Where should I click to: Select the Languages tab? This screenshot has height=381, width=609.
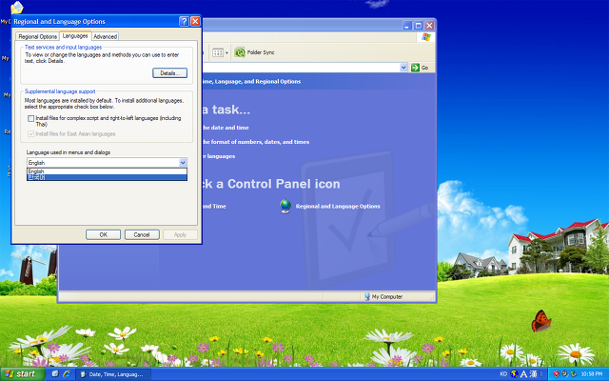pos(75,36)
